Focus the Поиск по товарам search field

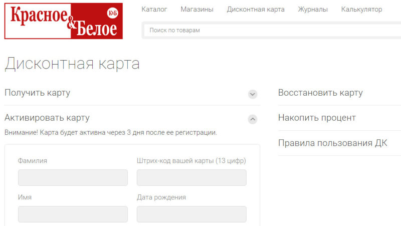click(x=272, y=30)
